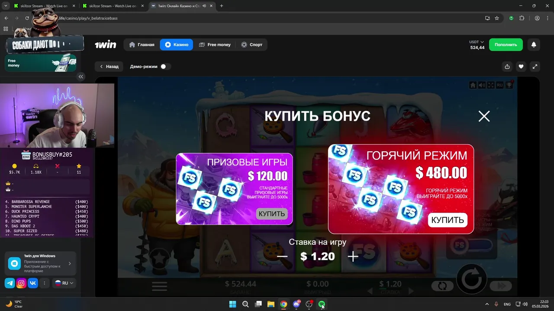Install the app via the address bar icon

(487, 18)
